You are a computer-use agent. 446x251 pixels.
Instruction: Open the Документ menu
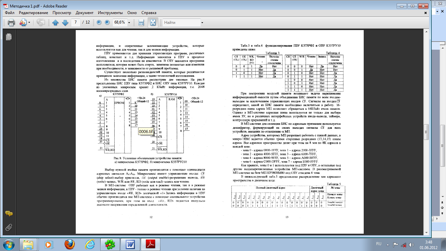pos(84,13)
